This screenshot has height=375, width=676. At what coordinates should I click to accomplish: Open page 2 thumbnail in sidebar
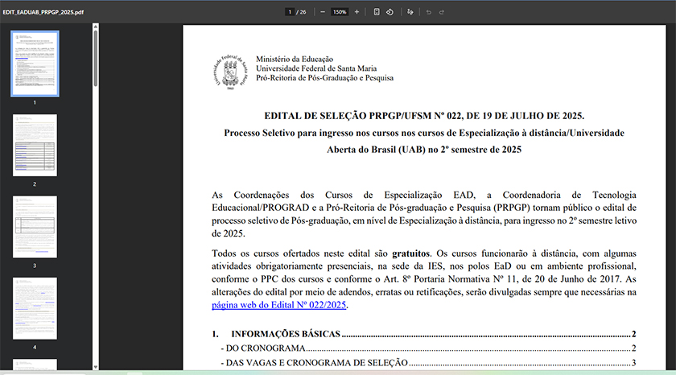(x=35, y=146)
